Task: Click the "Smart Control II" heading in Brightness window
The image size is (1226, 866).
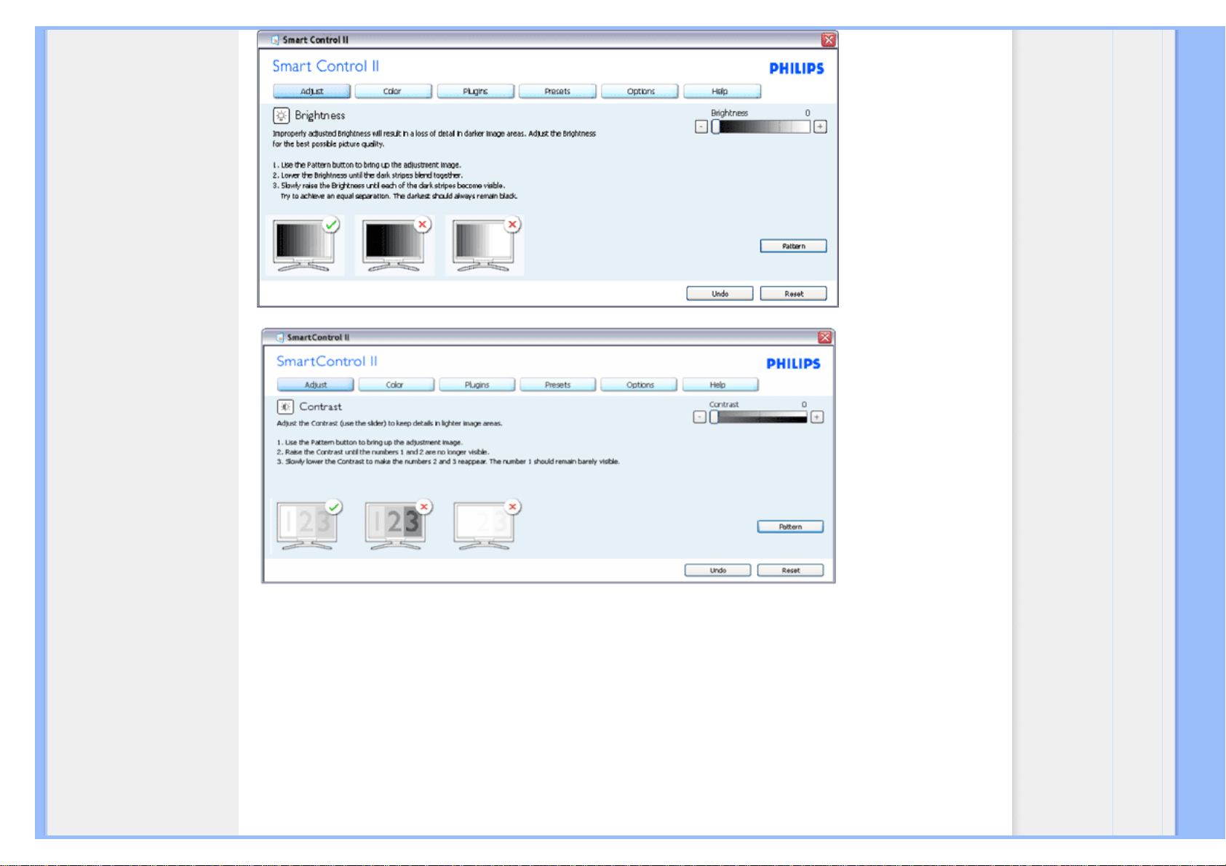Action: 326,66
